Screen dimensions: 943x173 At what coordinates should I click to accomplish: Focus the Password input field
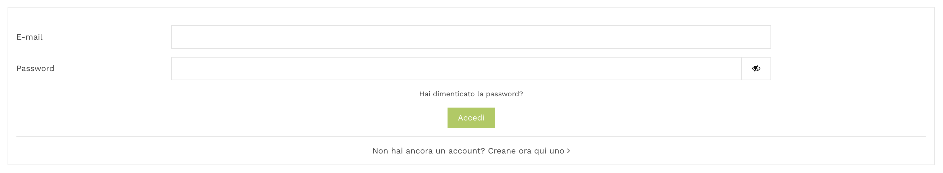[456, 69]
